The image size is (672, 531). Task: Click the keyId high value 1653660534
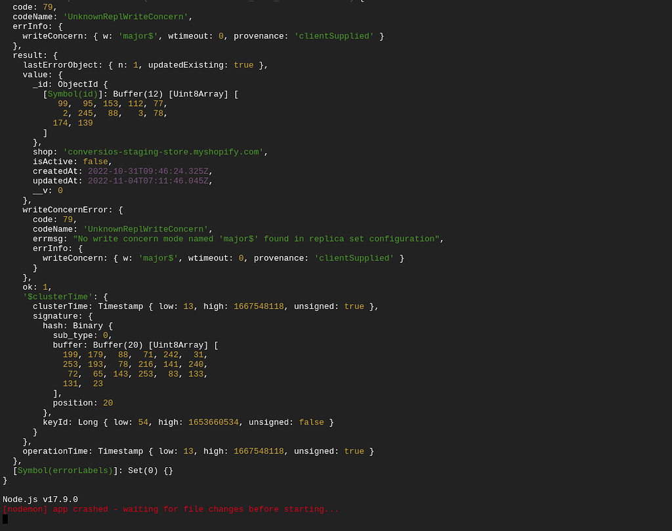(213, 423)
